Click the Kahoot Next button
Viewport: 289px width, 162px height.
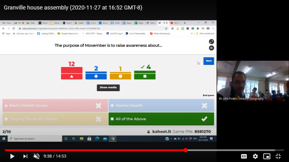[x=209, y=61]
